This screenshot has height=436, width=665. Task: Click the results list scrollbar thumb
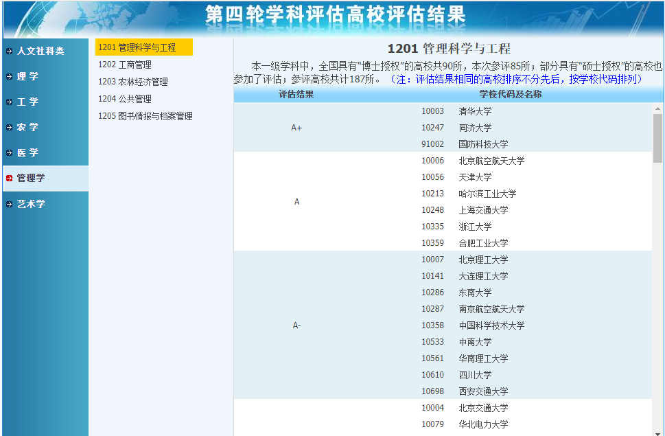657,138
